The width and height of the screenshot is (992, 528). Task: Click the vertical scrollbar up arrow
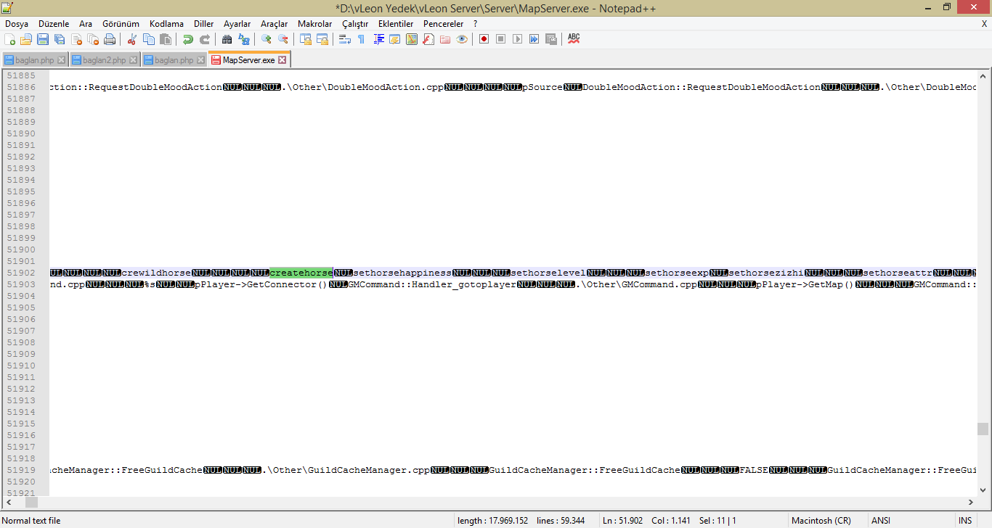click(983, 75)
